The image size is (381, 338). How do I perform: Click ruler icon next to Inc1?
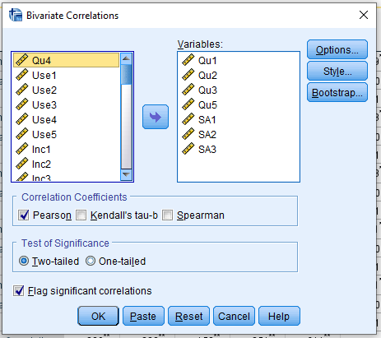pyautogui.click(x=22, y=149)
